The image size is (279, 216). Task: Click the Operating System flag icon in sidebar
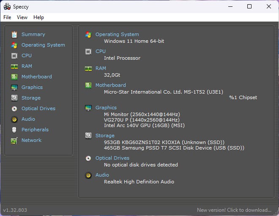coord(14,45)
